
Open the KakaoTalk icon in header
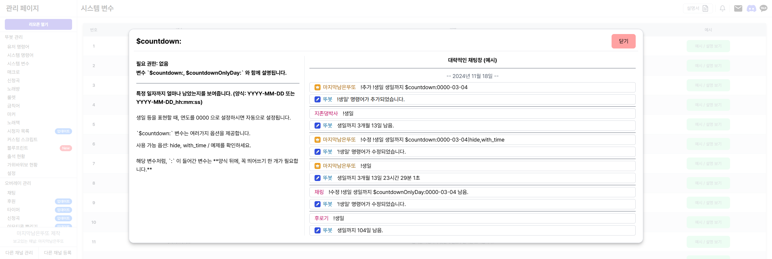[x=764, y=8]
